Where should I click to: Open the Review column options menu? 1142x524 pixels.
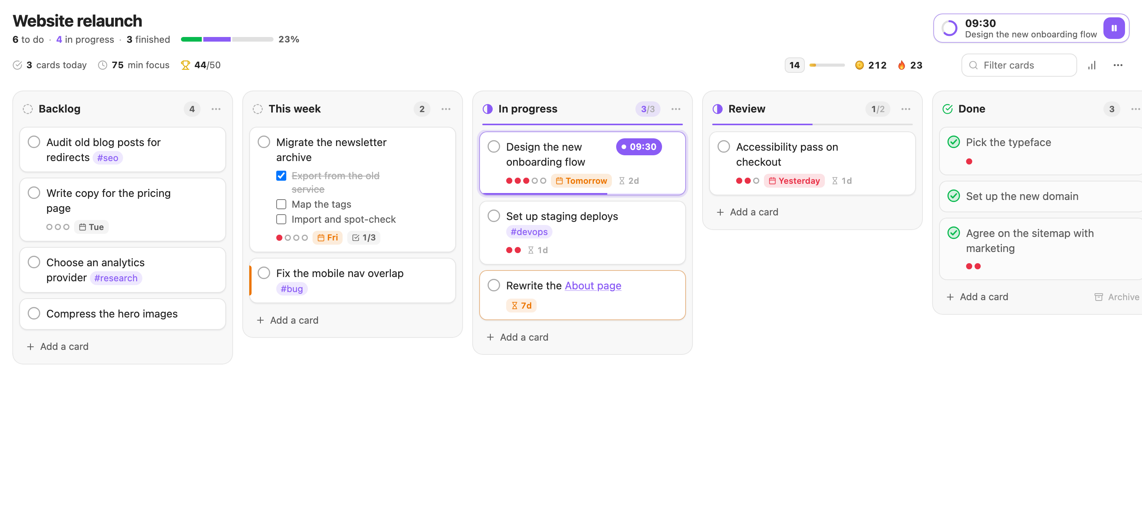pos(906,109)
